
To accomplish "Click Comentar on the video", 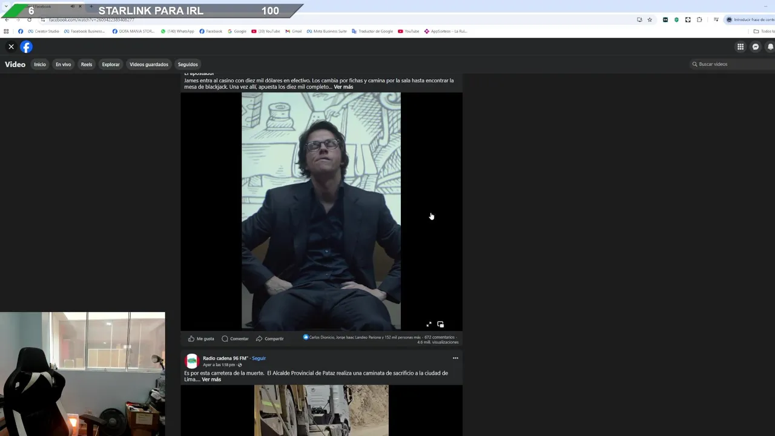I will pyautogui.click(x=235, y=339).
